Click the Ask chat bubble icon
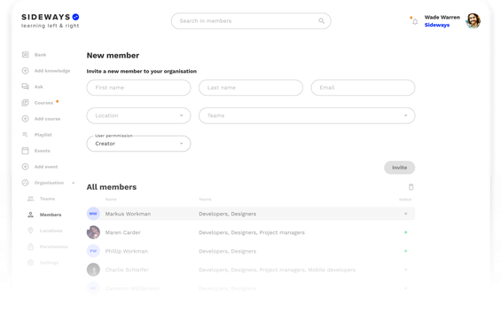 pyautogui.click(x=25, y=87)
